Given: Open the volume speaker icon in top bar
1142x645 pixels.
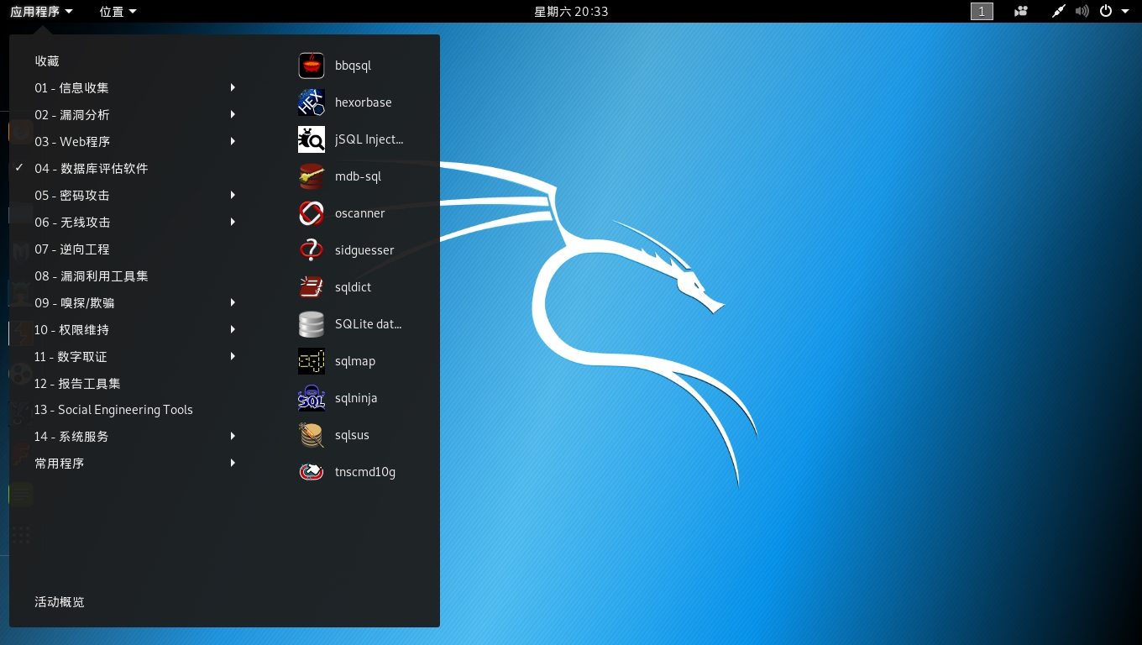Looking at the screenshot, I should pyautogui.click(x=1082, y=11).
